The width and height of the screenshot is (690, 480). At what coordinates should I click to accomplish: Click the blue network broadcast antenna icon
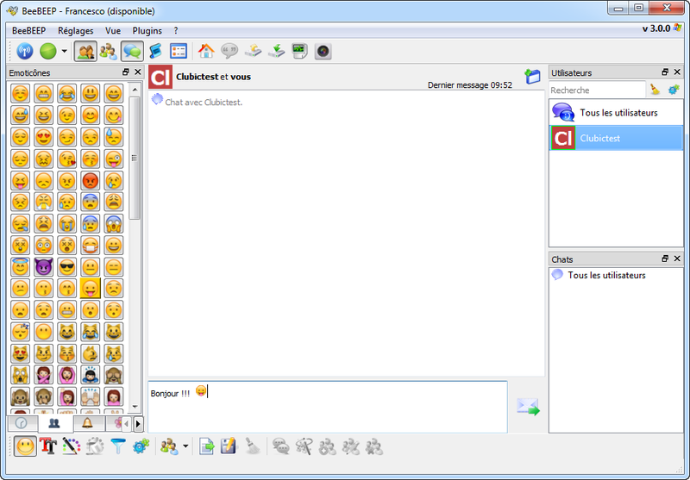pos(25,52)
